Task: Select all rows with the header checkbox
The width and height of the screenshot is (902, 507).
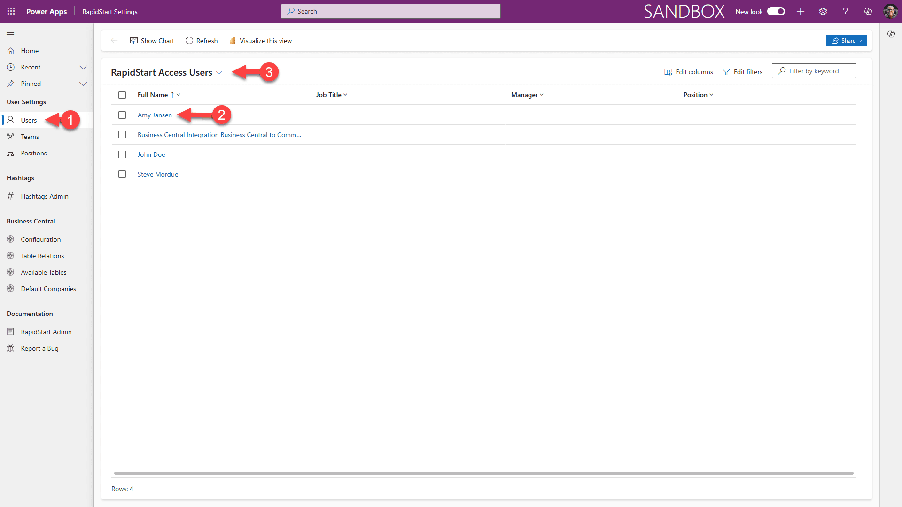Action: (x=122, y=94)
